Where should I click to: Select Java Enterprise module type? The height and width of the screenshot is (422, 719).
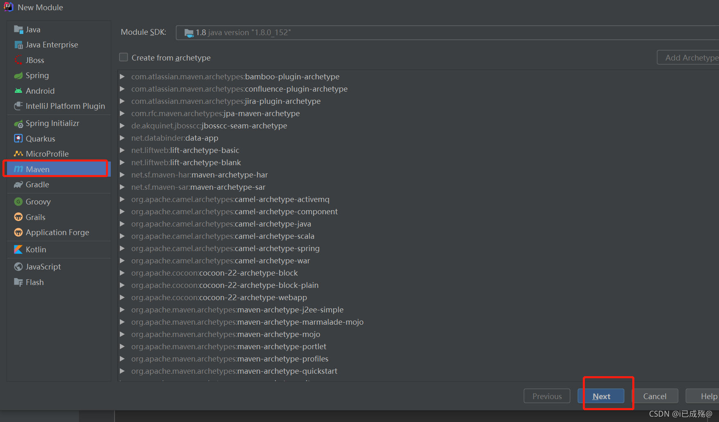(59, 45)
